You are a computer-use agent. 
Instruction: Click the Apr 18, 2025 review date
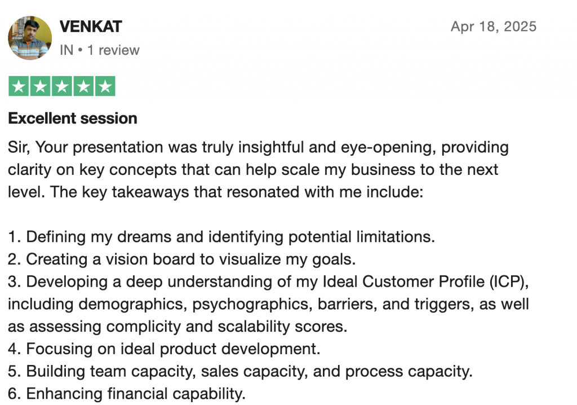click(x=493, y=27)
